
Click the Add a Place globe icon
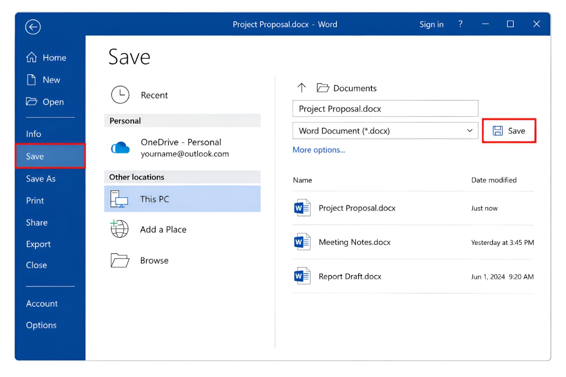click(x=119, y=229)
